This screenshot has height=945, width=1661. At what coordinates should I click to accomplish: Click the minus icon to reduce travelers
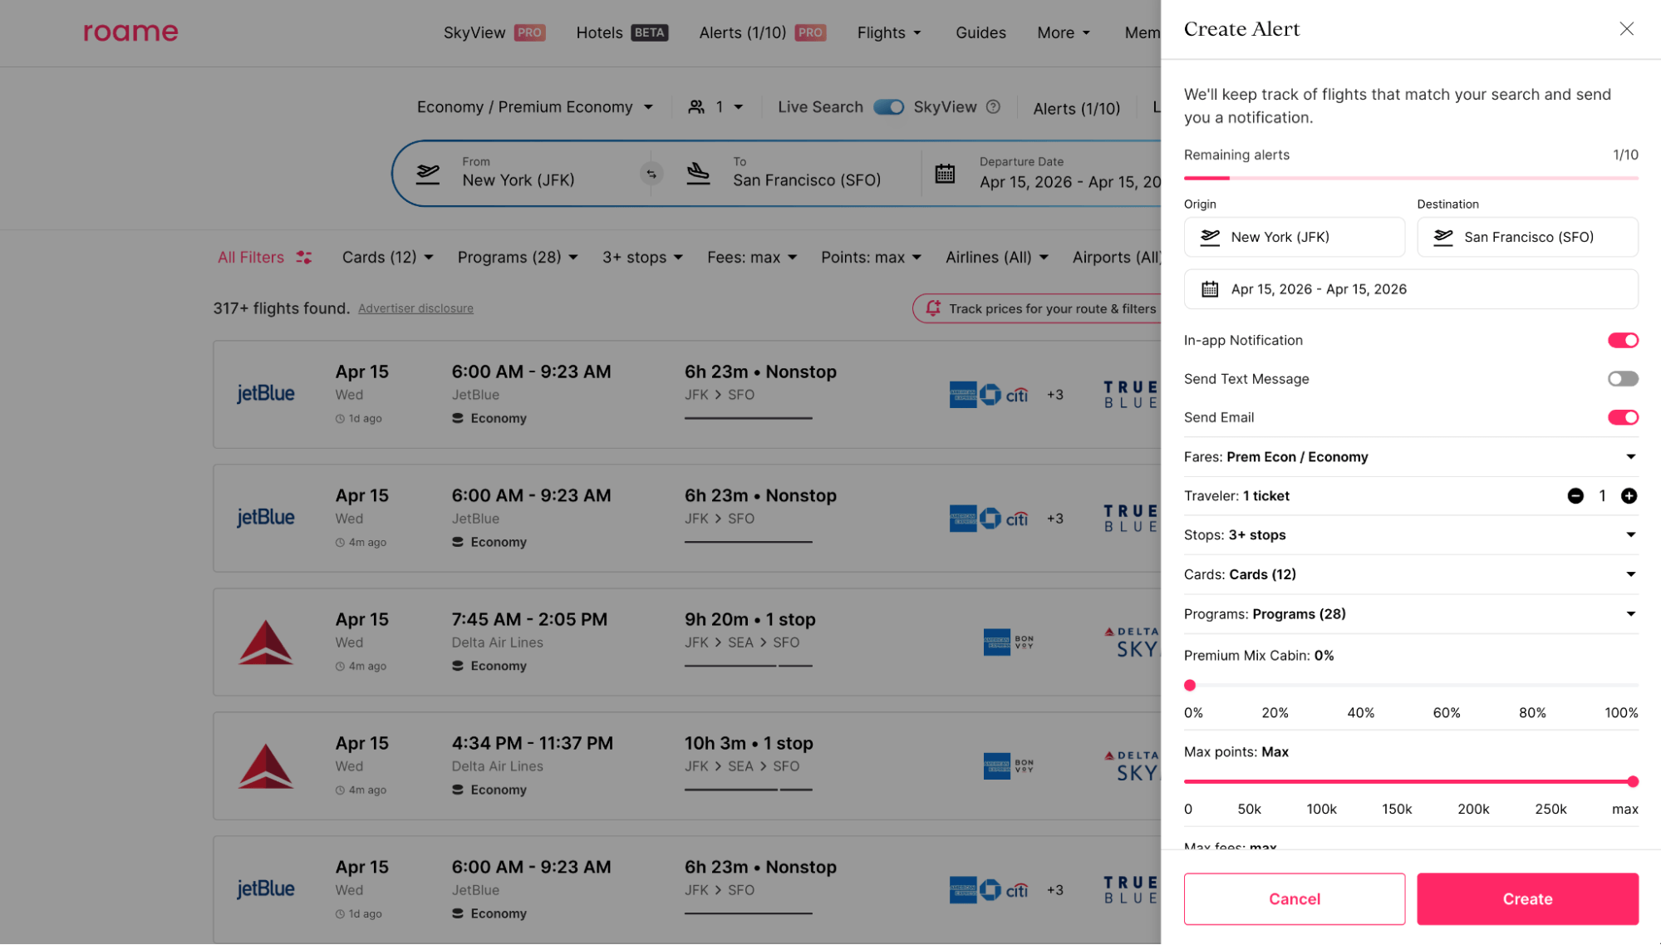(x=1575, y=496)
